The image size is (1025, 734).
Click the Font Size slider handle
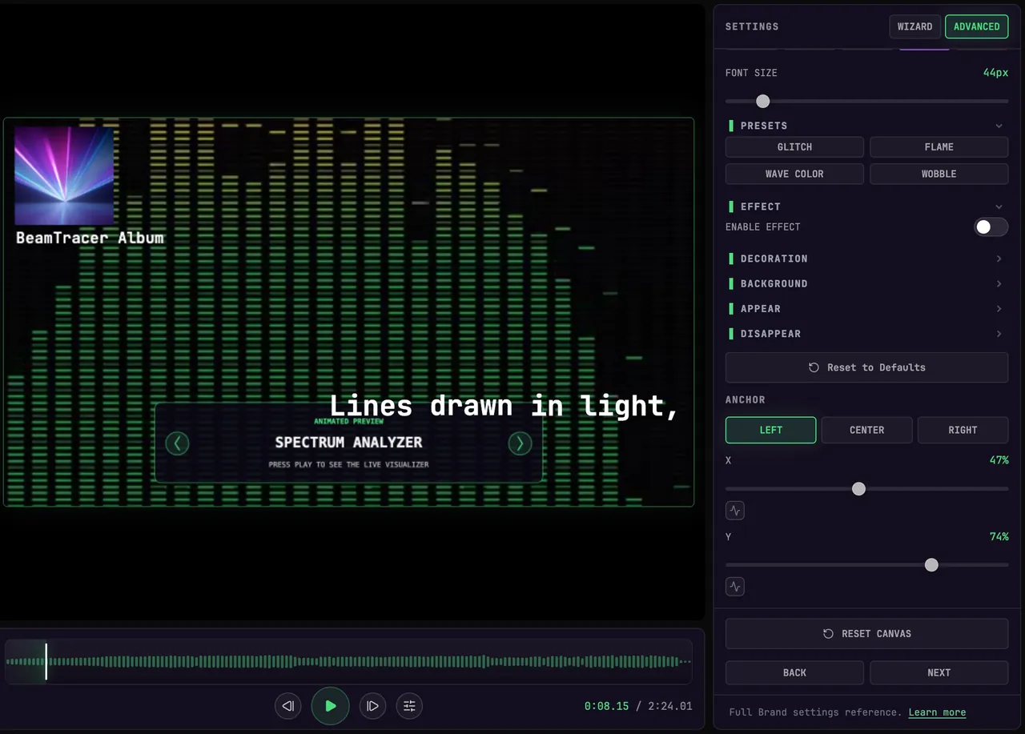tap(763, 101)
